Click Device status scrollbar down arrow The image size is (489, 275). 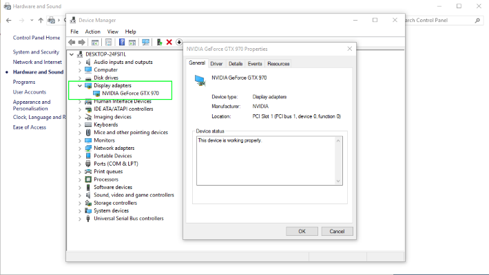point(338,181)
